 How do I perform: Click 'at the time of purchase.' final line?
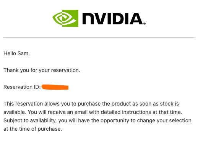(x=32, y=129)
